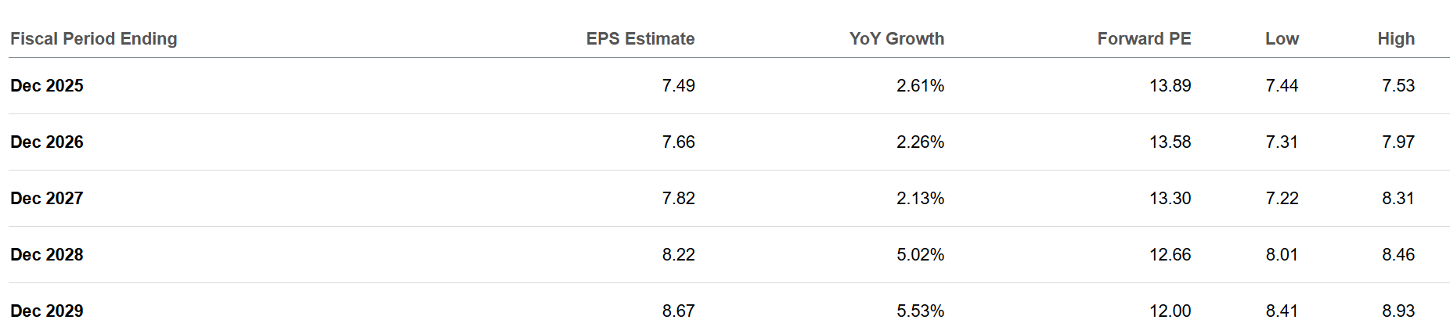Click the 7.49 EPS estimate value
Image resolution: width=1450 pixels, height=327 pixels.
coord(678,86)
